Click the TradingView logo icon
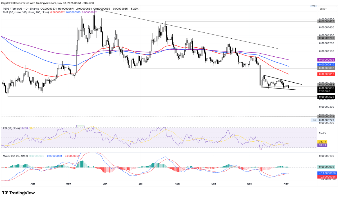Image resolution: width=339 pixels, height=198 pixels. click(5, 193)
